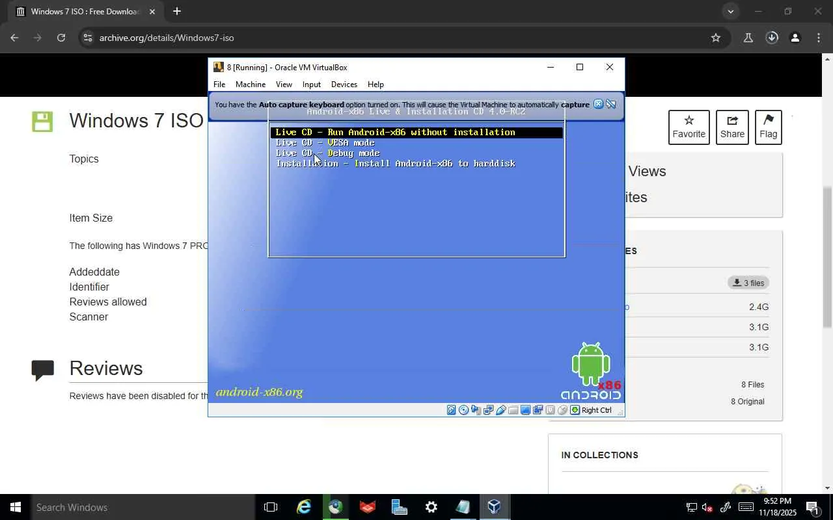Open the taskbar clock showing 9:52 PM
833x520 pixels.
pos(777,507)
